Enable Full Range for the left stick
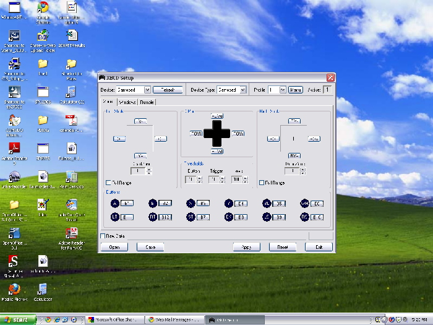433x325 pixels. tap(108, 183)
